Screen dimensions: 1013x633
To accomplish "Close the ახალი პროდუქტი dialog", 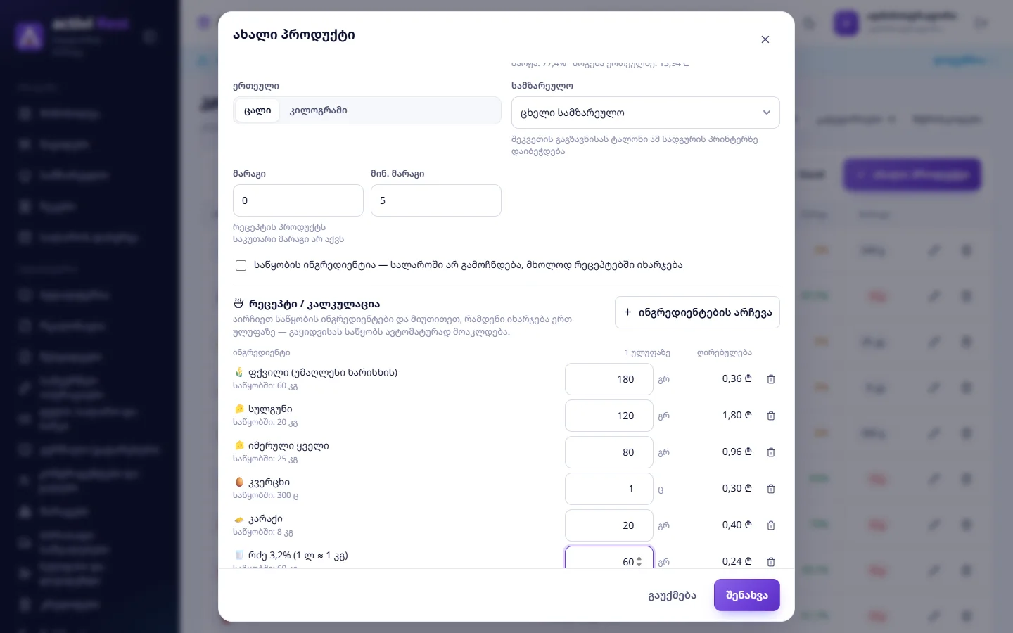I will (x=765, y=39).
